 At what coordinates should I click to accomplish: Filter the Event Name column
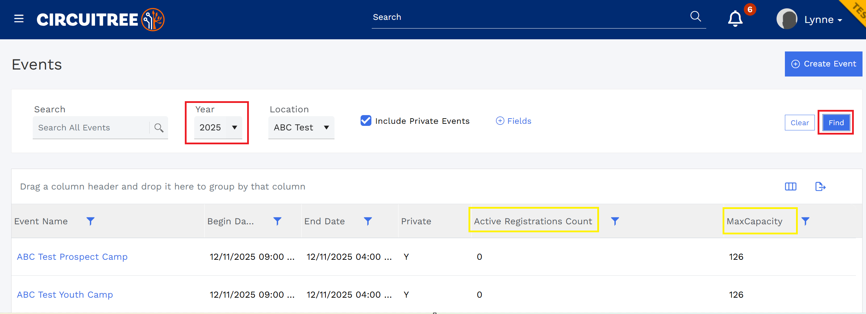click(90, 221)
